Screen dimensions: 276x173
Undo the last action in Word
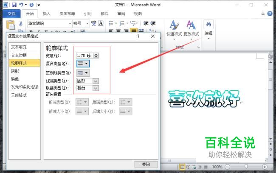point(21,5)
